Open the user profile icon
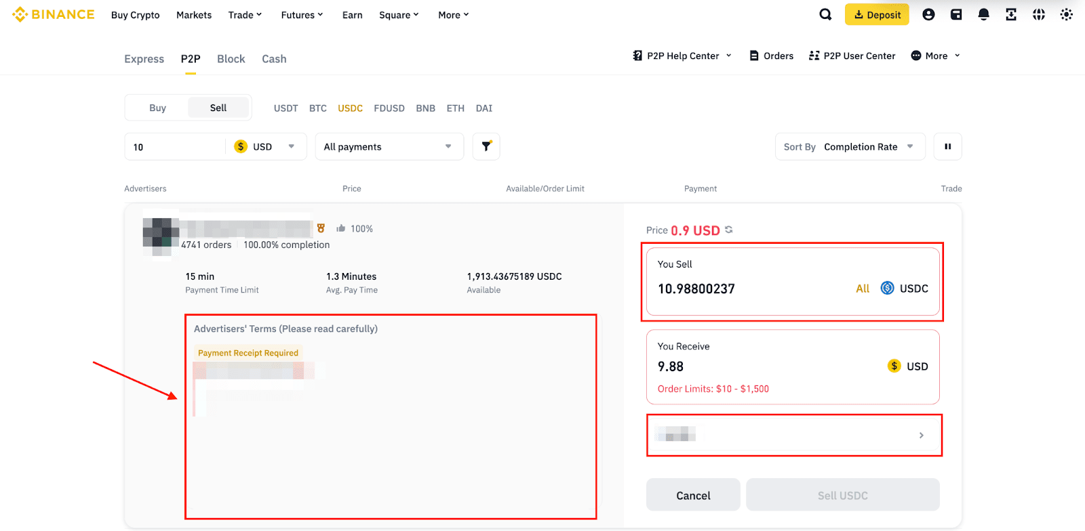The height and width of the screenshot is (531, 1085). click(928, 14)
